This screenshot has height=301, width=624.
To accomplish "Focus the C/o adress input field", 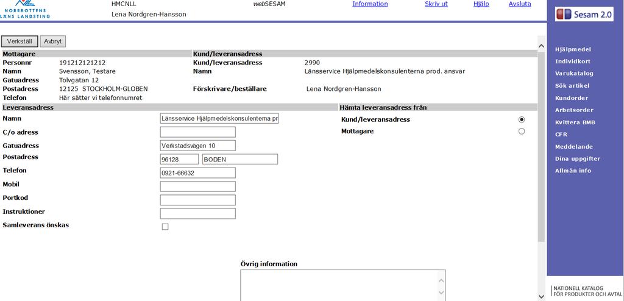I will (198, 132).
